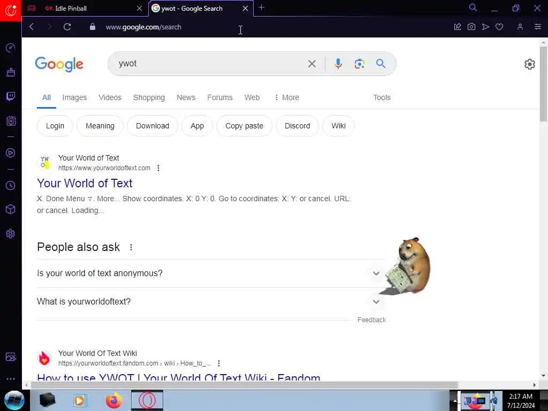Refine the search with the Login chip
Image resolution: width=548 pixels, height=411 pixels.
[55, 126]
